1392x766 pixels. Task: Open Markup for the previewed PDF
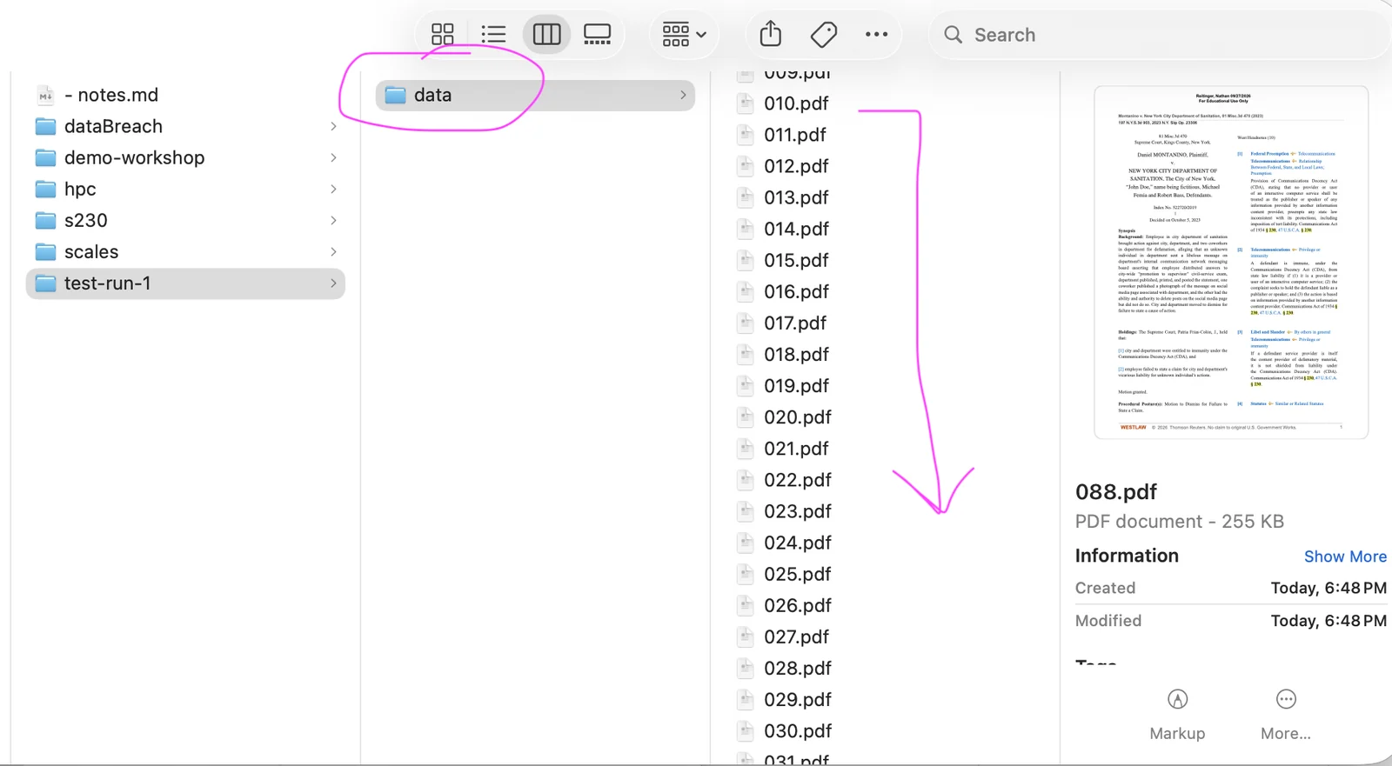tap(1177, 715)
